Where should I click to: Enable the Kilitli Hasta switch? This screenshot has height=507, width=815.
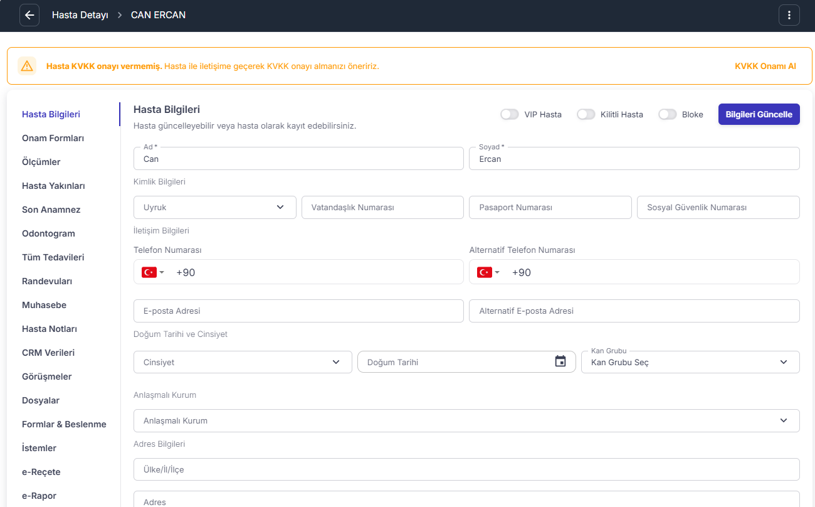[x=586, y=114]
